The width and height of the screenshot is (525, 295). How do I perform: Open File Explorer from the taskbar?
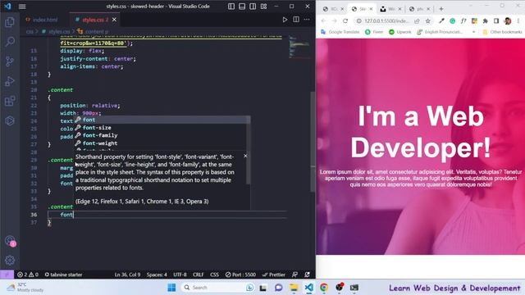coord(294,288)
